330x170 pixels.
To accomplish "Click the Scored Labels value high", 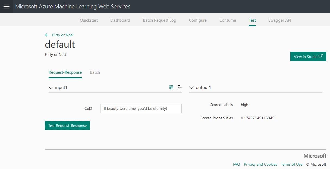I will coord(244,105).
